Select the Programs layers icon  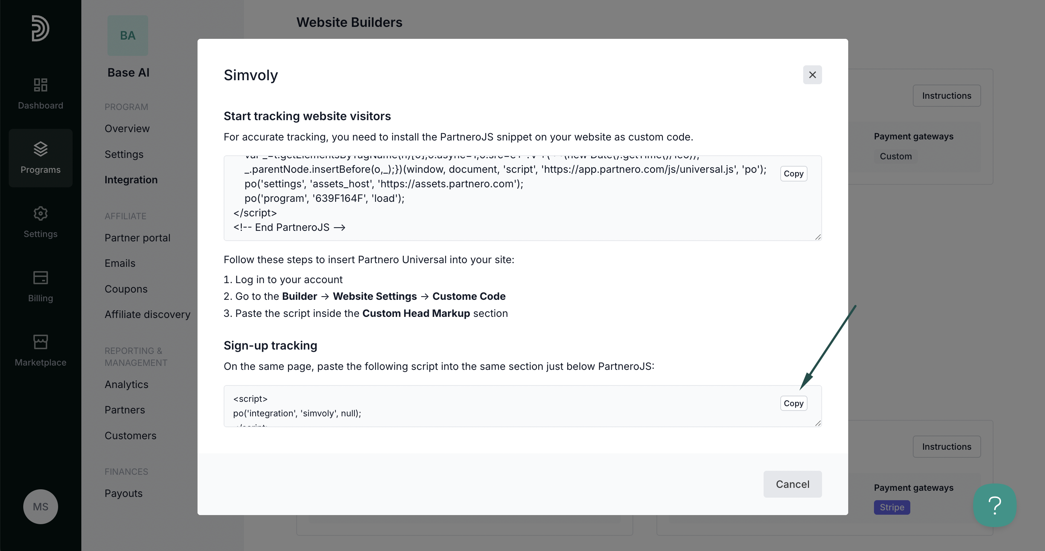pos(41,149)
